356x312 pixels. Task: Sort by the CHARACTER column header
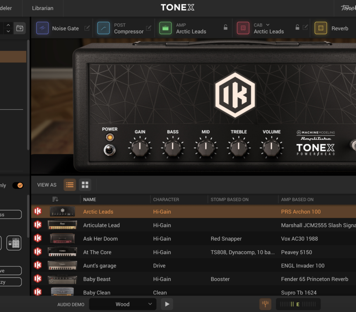166,199
